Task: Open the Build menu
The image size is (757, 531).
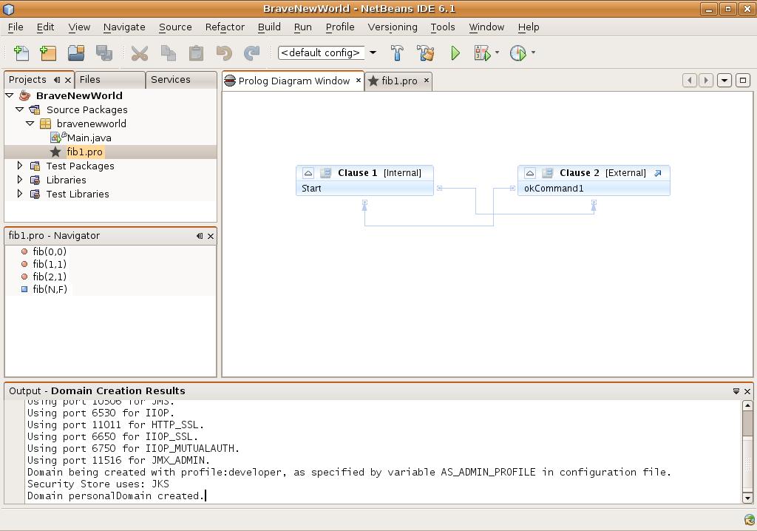Action: [x=269, y=27]
